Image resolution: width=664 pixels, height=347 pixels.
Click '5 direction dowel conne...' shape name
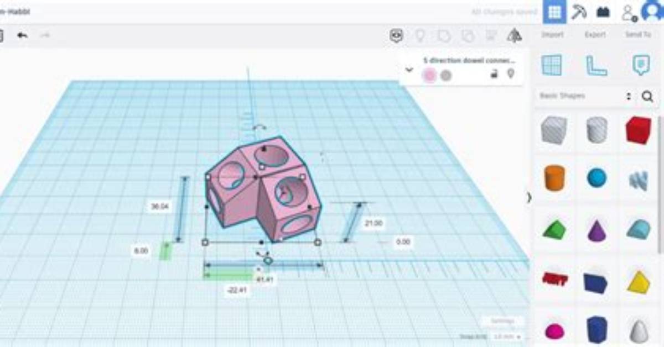[x=469, y=60]
